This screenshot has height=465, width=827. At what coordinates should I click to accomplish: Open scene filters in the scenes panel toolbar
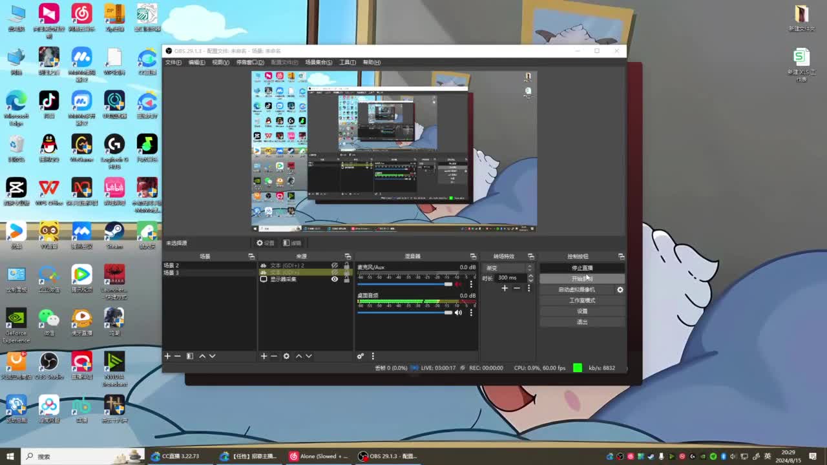click(x=190, y=356)
